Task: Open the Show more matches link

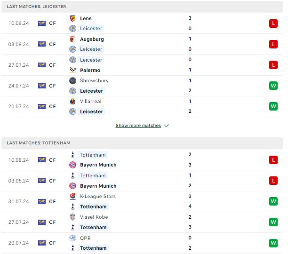Action: click(x=138, y=126)
